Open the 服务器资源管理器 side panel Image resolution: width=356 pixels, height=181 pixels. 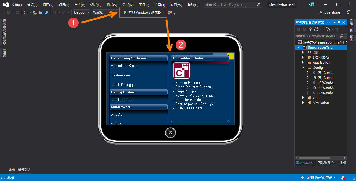[x=5, y=31]
